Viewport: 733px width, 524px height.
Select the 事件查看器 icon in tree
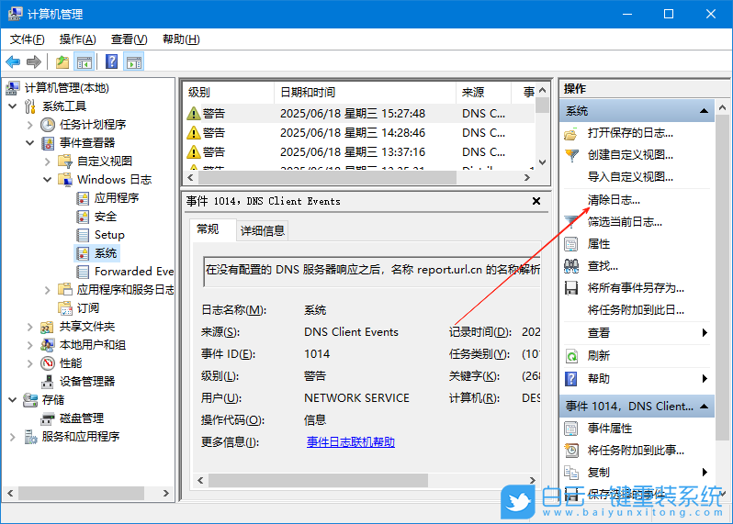point(47,143)
